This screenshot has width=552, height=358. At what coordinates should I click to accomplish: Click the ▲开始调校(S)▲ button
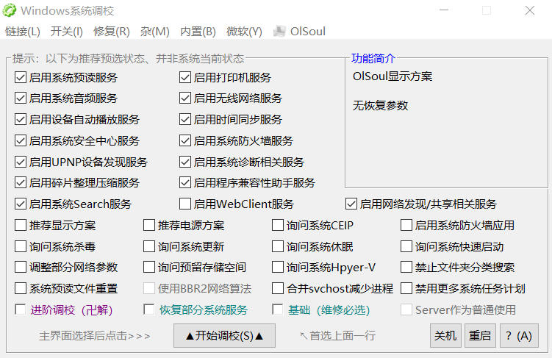pos(224,336)
